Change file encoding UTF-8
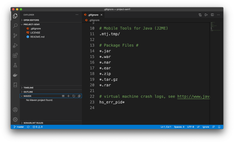Image resolution: width=234 pixels, height=143 pixels. [x=191, y=127]
